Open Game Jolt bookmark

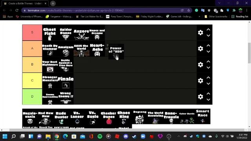pyautogui.click(x=179, y=16)
